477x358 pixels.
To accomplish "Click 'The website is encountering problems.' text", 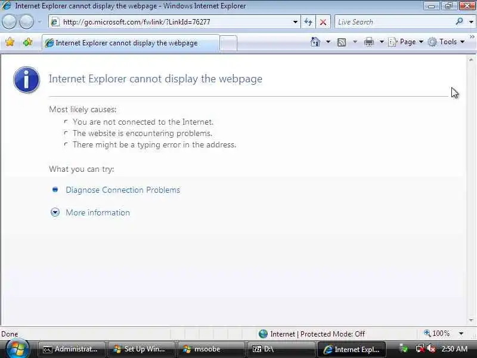I will [x=143, y=133].
